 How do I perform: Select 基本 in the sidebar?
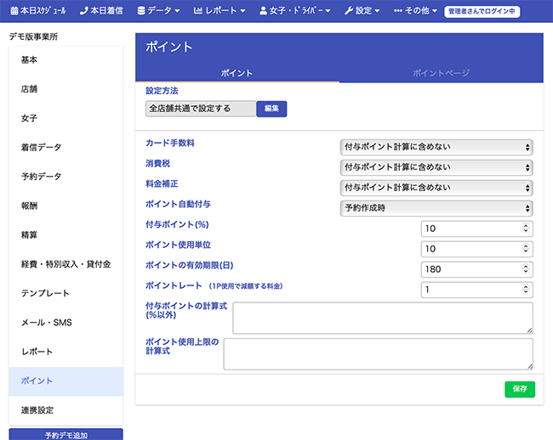click(x=66, y=59)
